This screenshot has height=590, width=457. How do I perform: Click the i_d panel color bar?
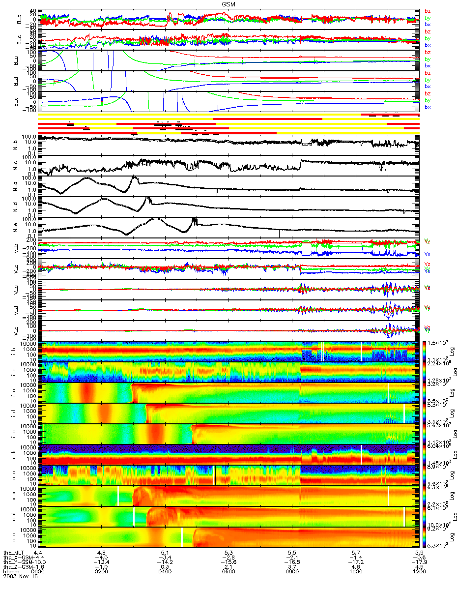coord(425,413)
